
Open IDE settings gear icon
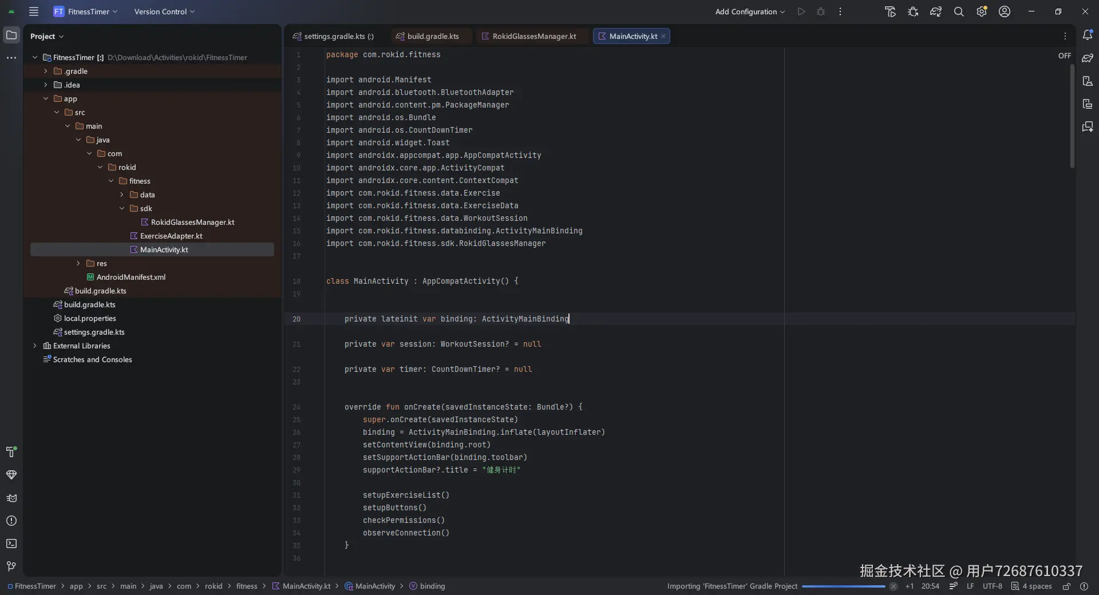tap(982, 11)
